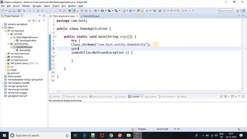This screenshot has width=247, height=139.
Task: Open the File menu
Action: [x=3, y=6]
